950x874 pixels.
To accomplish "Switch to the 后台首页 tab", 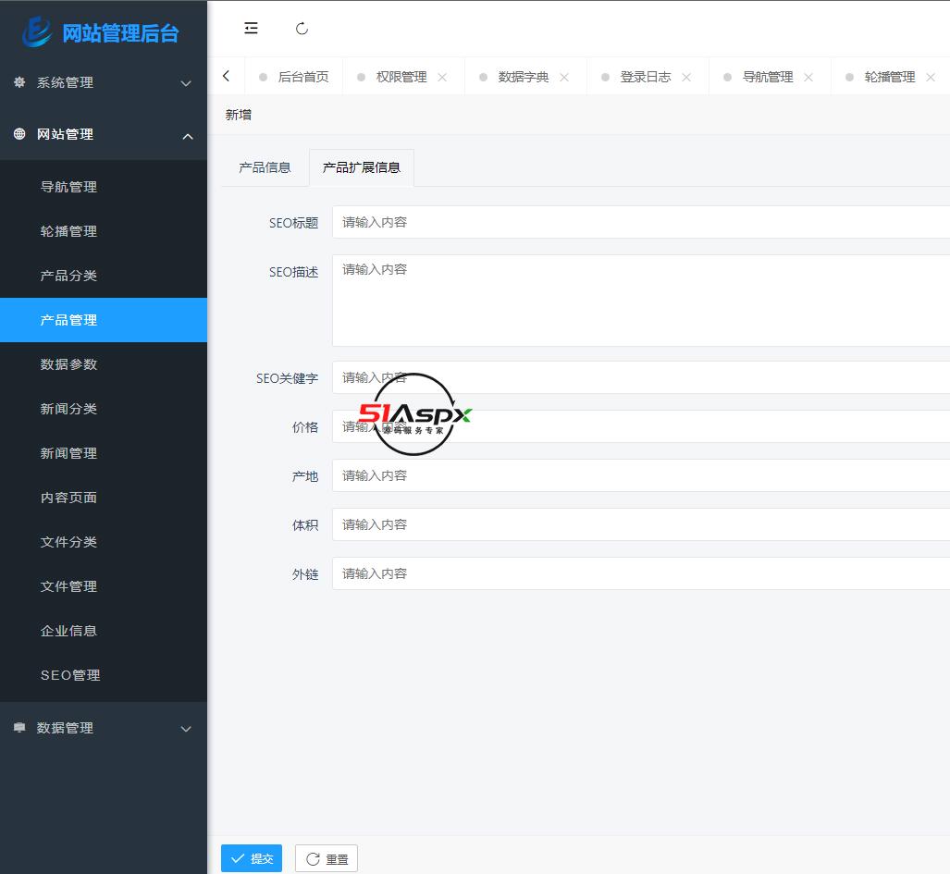I will click(294, 77).
